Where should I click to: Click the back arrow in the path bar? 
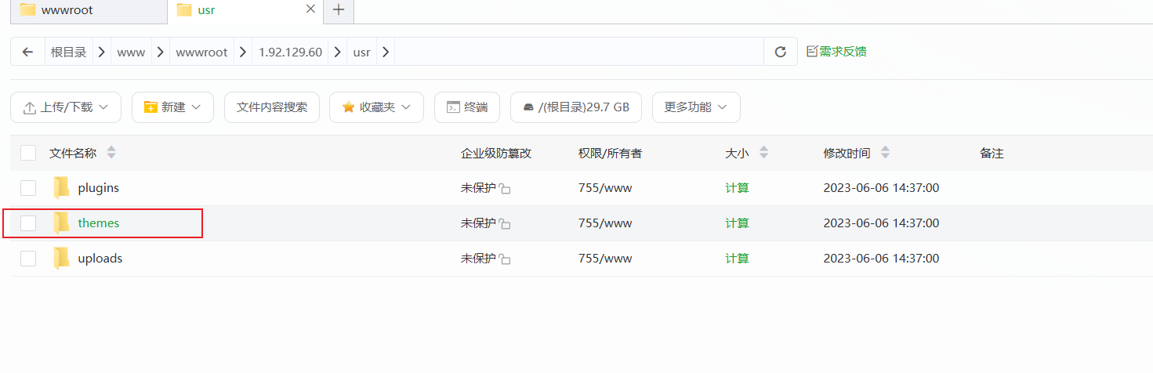(x=28, y=52)
